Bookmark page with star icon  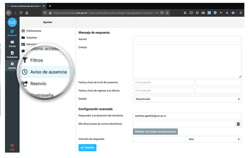click(167, 13)
